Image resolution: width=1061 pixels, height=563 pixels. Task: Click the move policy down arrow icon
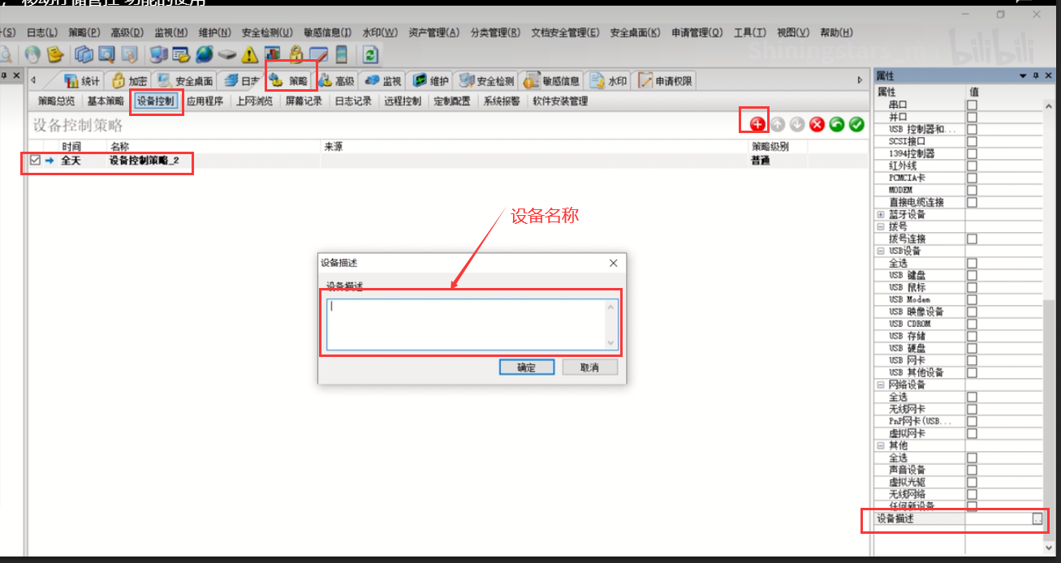coord(797,124)
